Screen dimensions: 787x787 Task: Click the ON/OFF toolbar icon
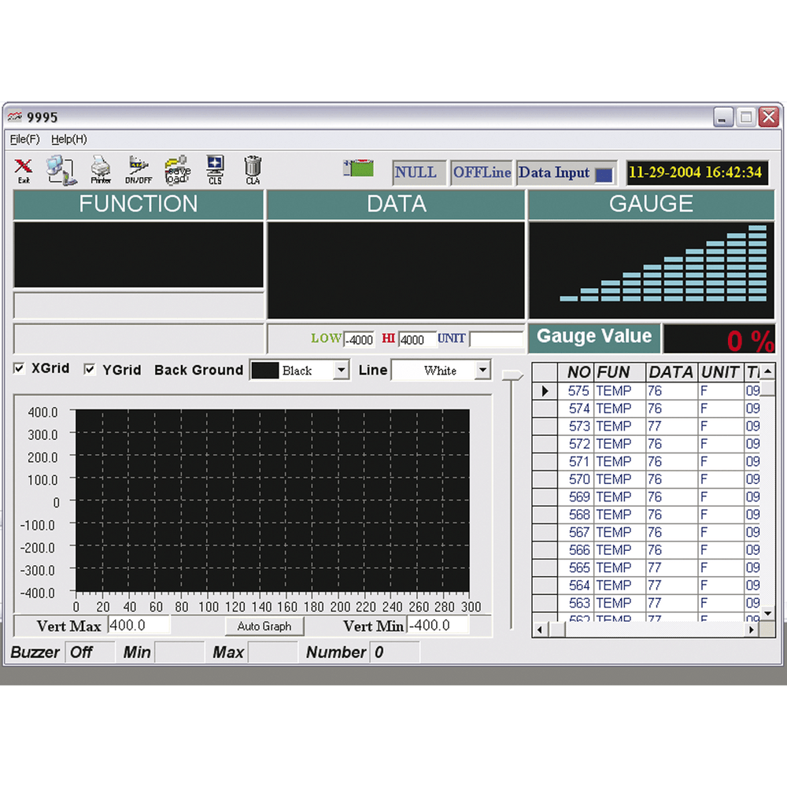[x=138, y=170]
